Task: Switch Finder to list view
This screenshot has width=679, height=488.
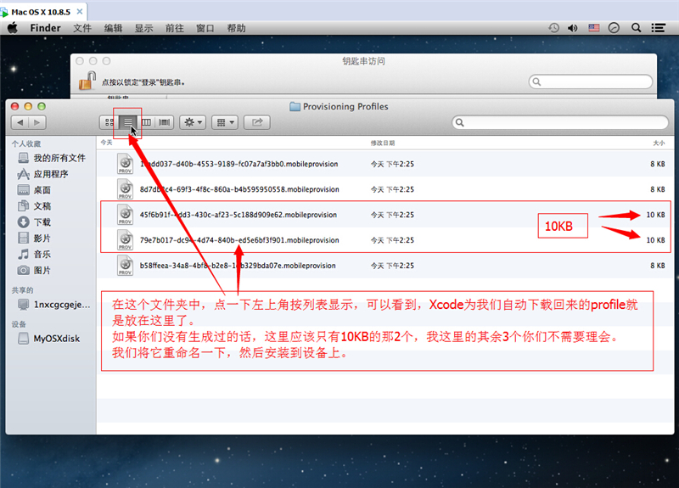Action: [x=128, y=122]
